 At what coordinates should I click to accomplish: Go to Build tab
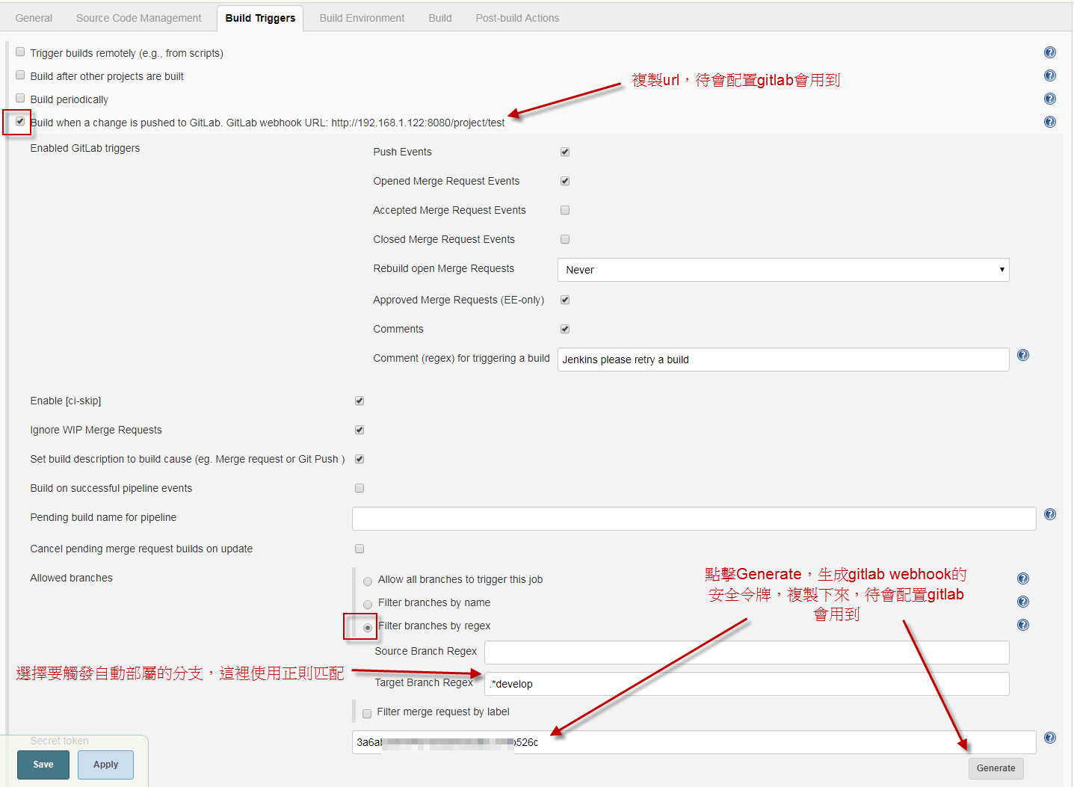440,18
